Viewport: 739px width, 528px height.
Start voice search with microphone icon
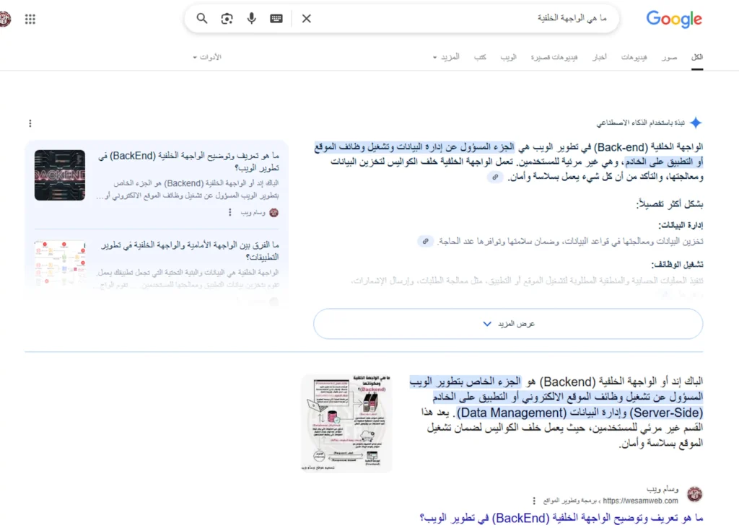[252, 18]
